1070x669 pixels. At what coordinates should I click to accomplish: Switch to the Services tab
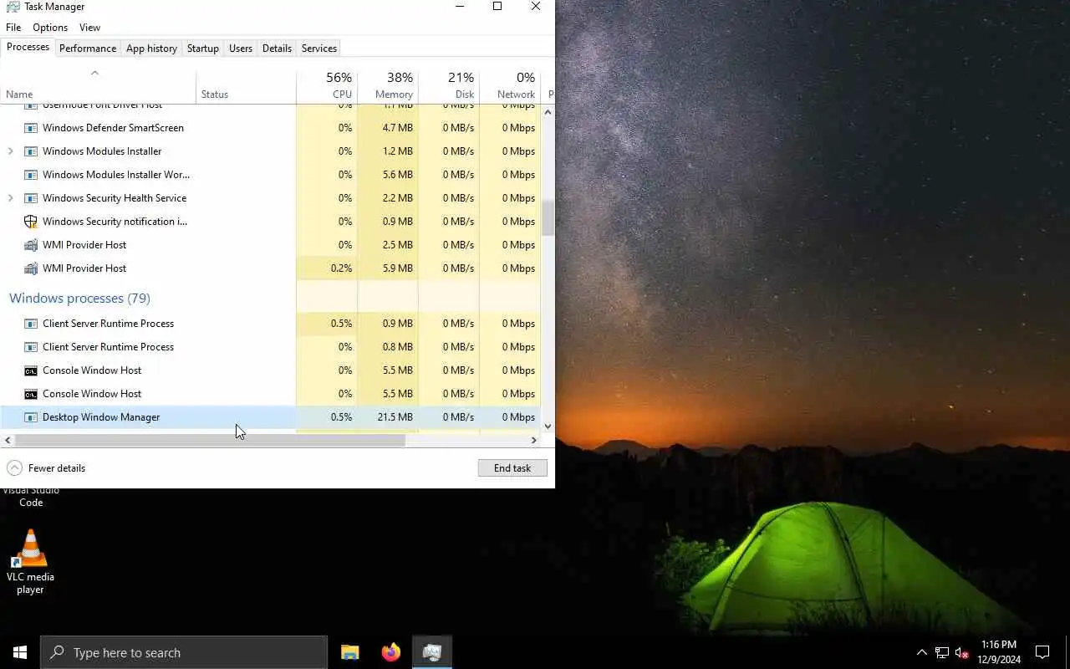(x=319, y=49)
